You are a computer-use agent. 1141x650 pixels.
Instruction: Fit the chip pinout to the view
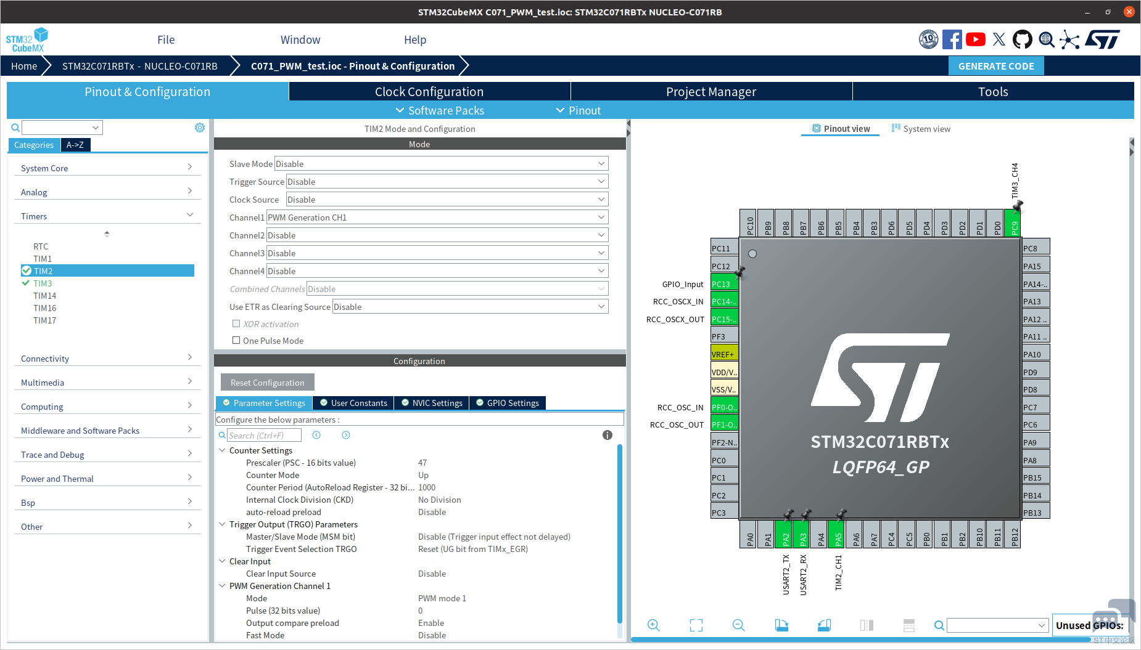[696, 625]
